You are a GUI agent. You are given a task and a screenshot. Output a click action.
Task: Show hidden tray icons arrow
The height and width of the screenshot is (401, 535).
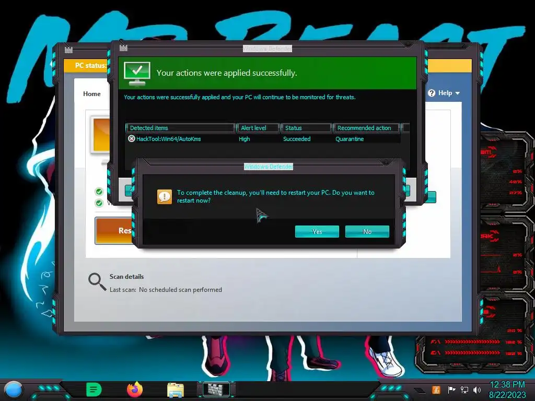click(x=421, y=391)
